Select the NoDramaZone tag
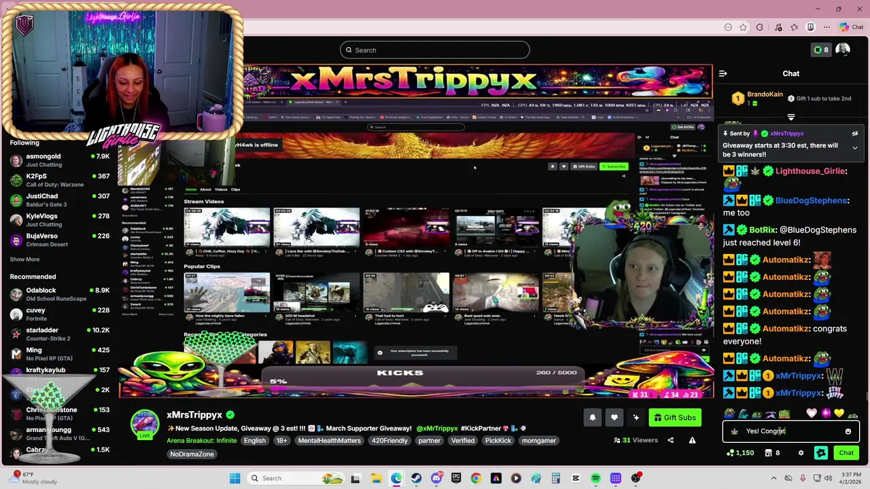The width and height of the screenshot is (870, 489). (x=192, y=454)
